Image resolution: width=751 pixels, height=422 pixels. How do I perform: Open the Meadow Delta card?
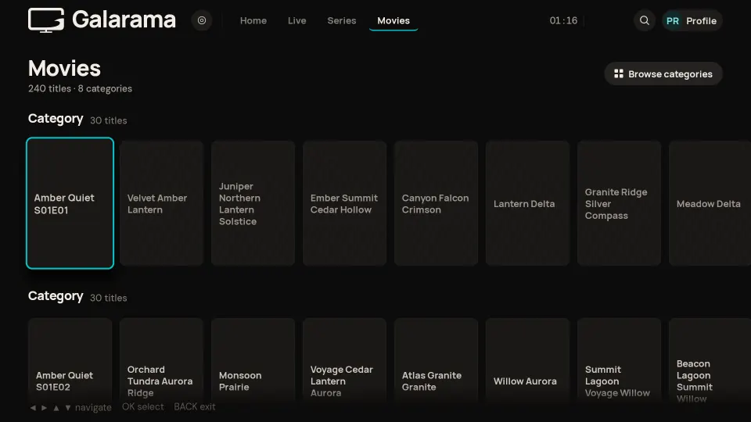[x=710, y=203]
